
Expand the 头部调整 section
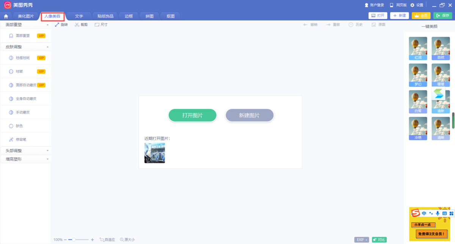[25, 151]
